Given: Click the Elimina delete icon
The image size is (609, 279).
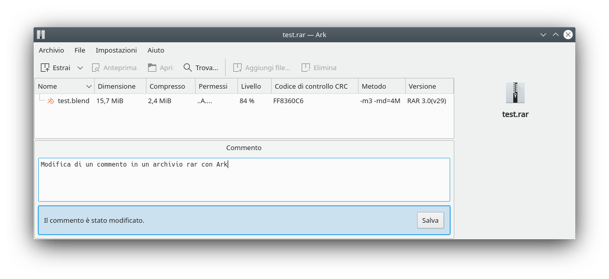Looking at the screenshot, I should click(x=306, y=68).
